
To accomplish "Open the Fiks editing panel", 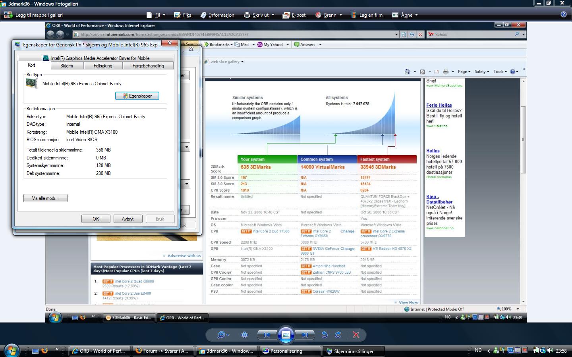I will [183, 15].
